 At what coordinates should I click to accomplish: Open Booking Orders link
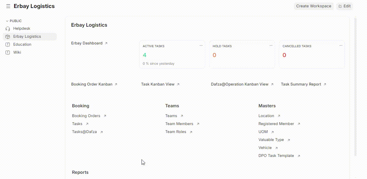tap(86, 116)
